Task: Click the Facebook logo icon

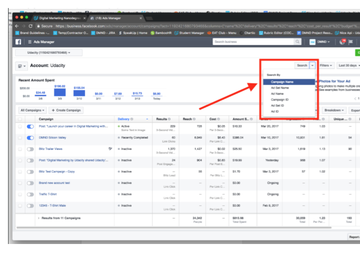Action: tap(18, 42)
